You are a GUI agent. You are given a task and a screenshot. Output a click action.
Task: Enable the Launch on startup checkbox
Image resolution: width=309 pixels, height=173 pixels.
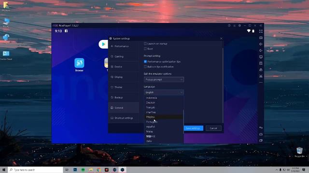coord(145,44)
